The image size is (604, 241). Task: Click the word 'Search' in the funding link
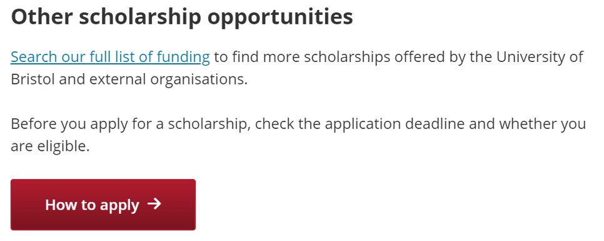(34, 57)
